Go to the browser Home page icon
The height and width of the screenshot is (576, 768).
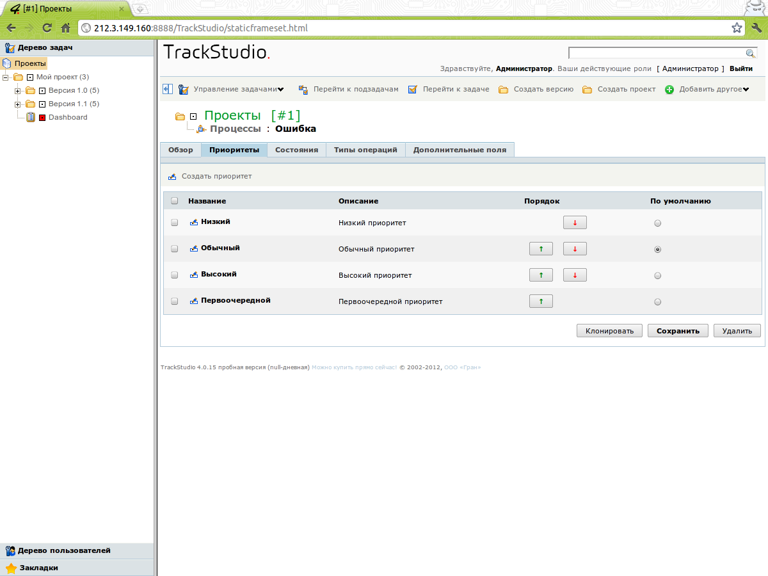pos(65,28)
